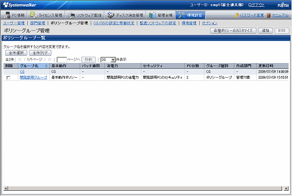The image size is (292, 196).
Task: Click the horizontal scrollbar left arrow
Action: (6, 188)
